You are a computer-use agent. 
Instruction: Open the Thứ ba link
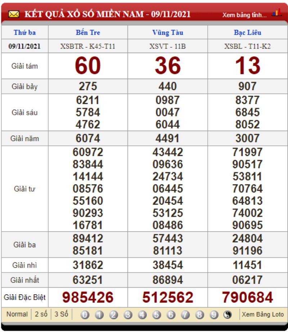click(25, 32)
